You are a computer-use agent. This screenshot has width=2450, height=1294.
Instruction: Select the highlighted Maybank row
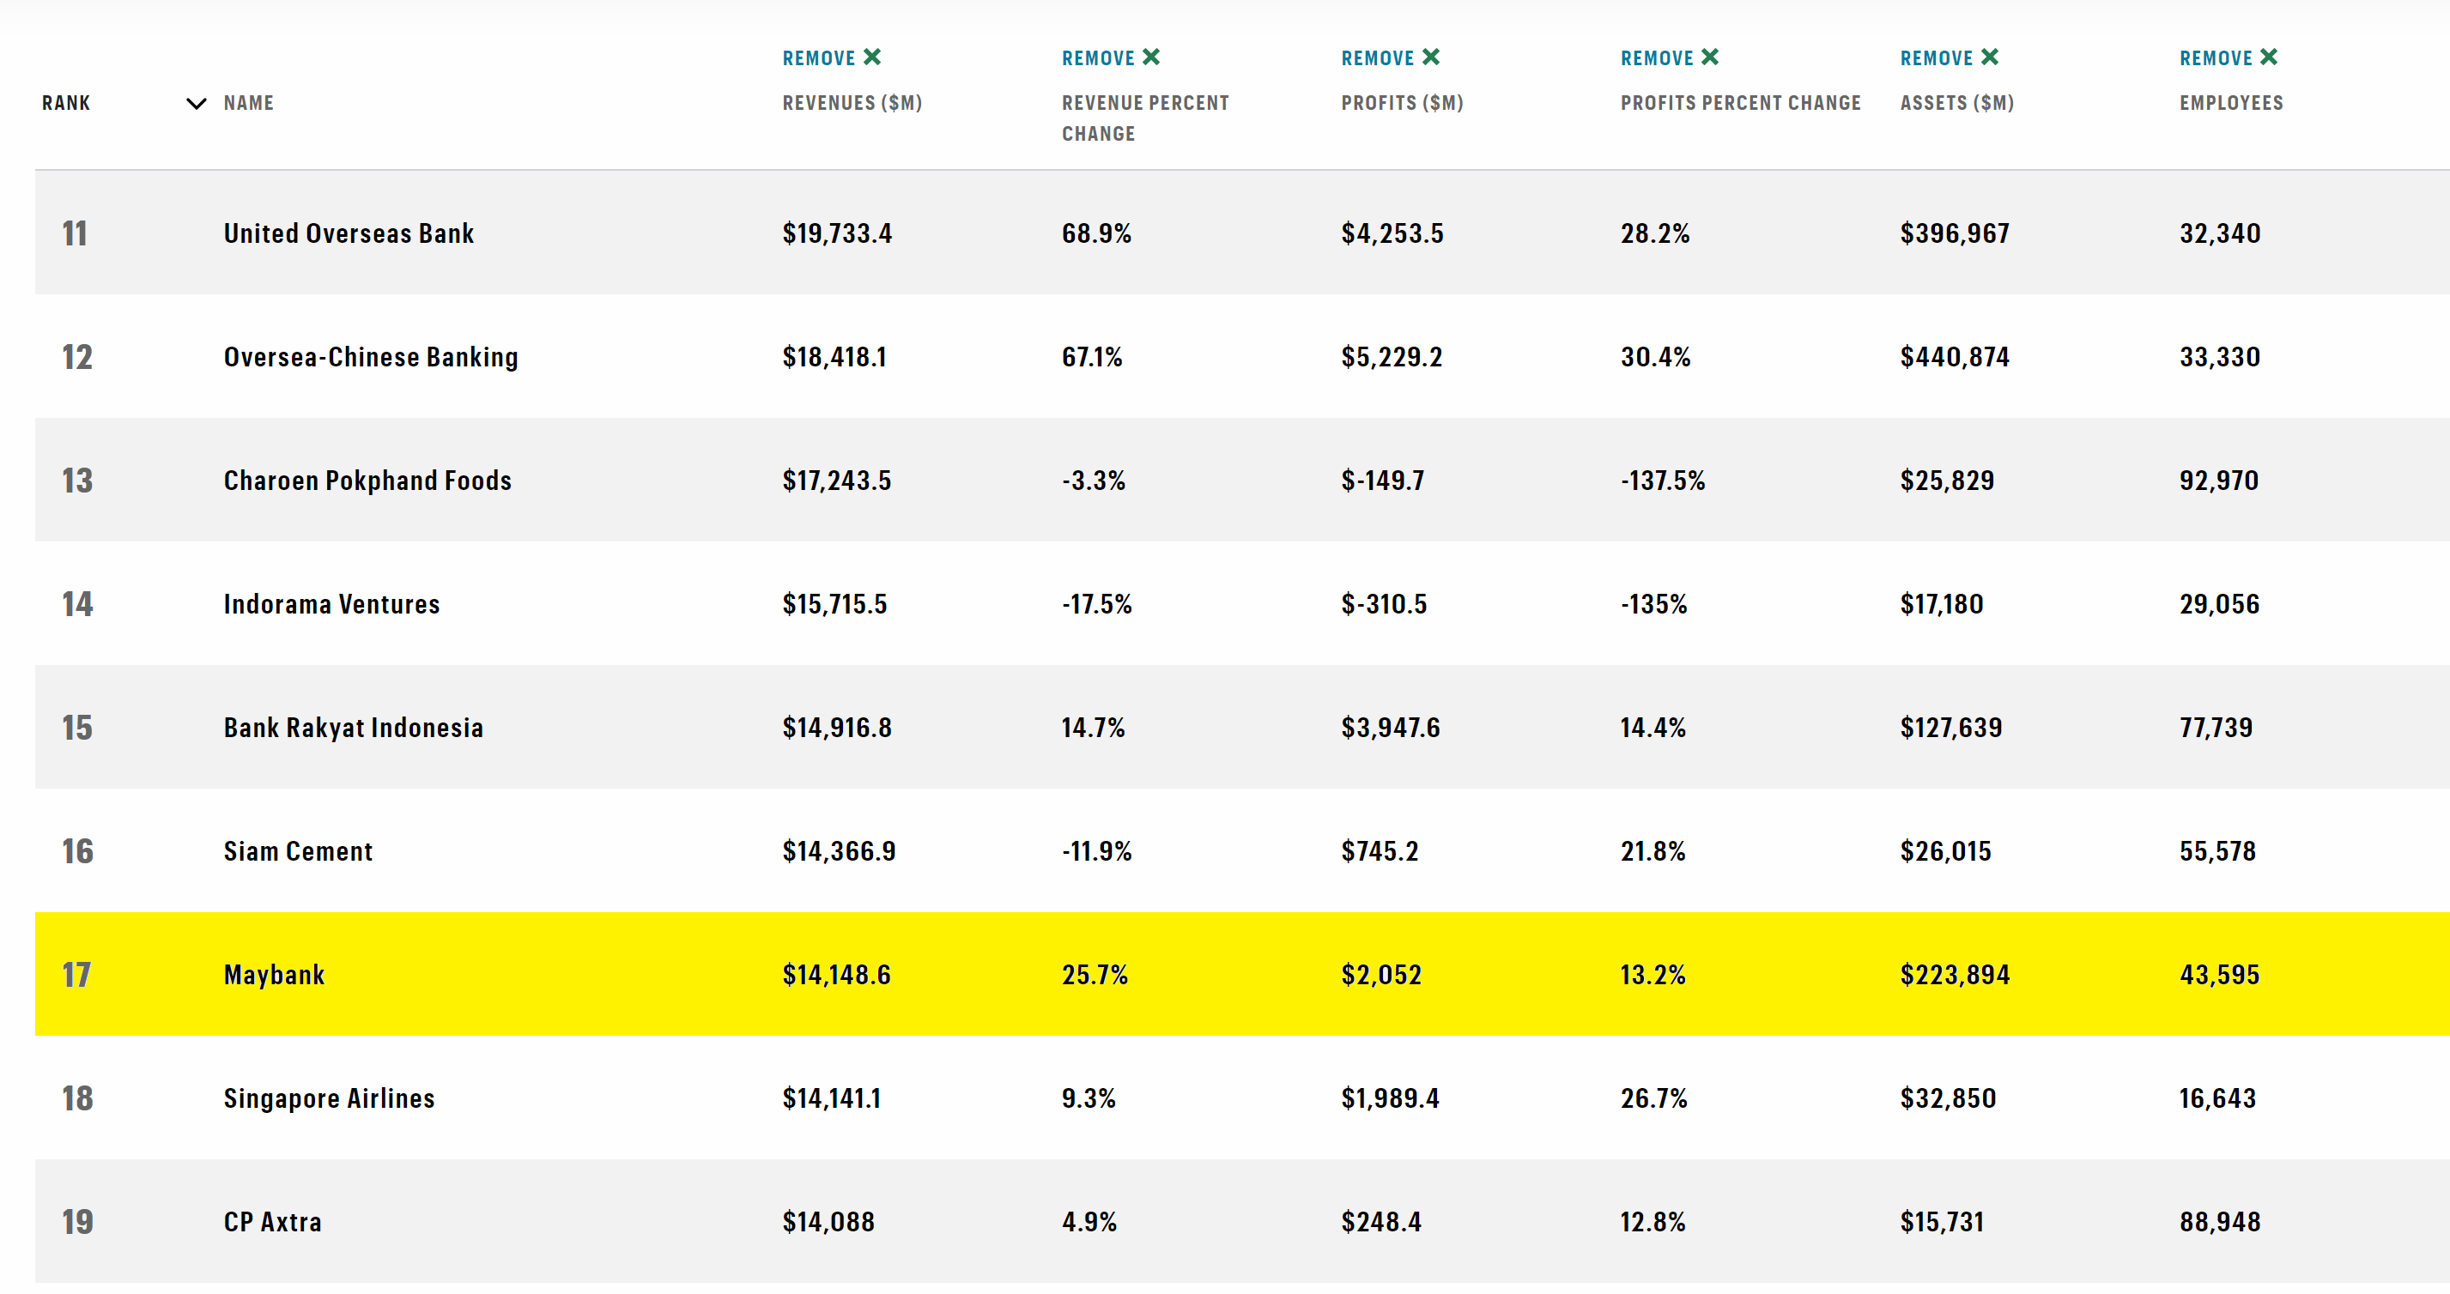[1242, 974]
